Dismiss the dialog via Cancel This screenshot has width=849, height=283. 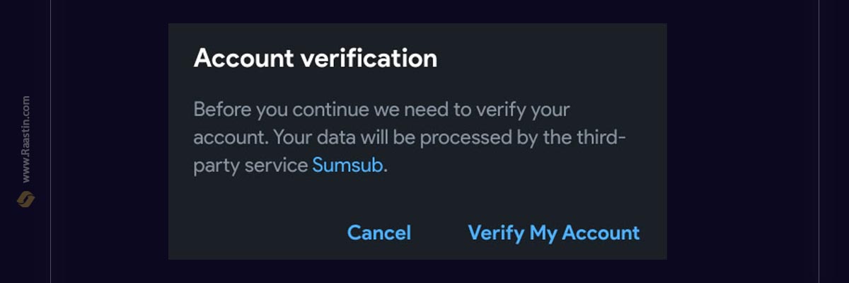(379, 232)
